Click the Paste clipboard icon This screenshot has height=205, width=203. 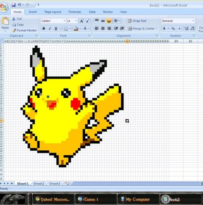[5, 21]
